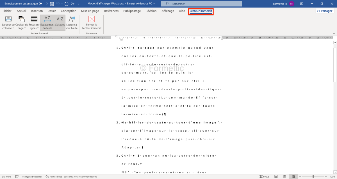
Task: Click the redo arrow icon in quick access toolbar
Action: (66, 4)
